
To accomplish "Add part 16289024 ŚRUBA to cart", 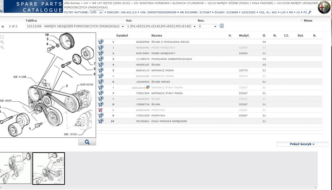I will click(x=100, y=98).
